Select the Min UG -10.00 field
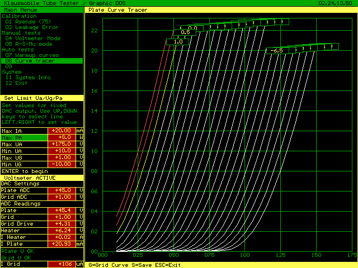The width and height of the screenshot is (358, 268). (63, 164)
